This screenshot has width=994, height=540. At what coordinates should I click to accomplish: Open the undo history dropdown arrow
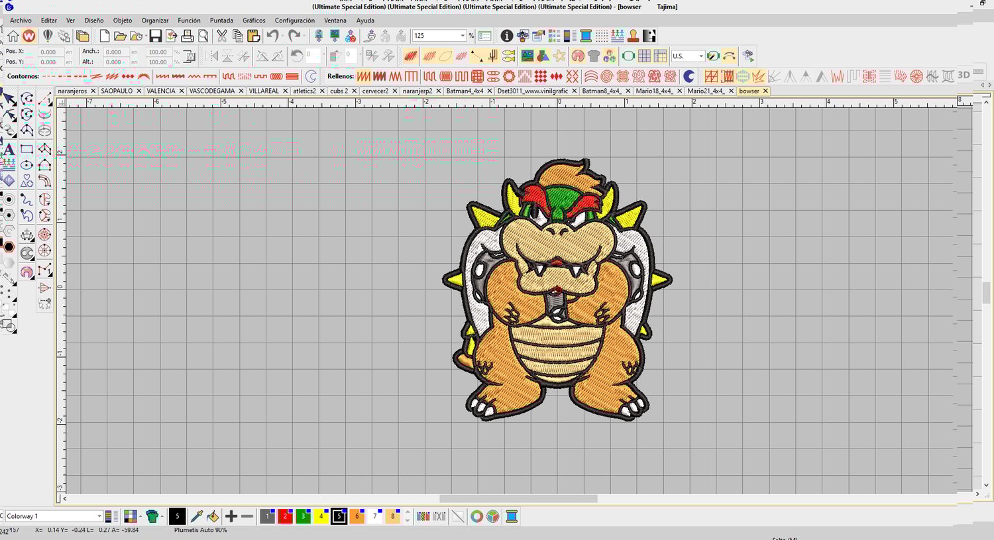282,36
